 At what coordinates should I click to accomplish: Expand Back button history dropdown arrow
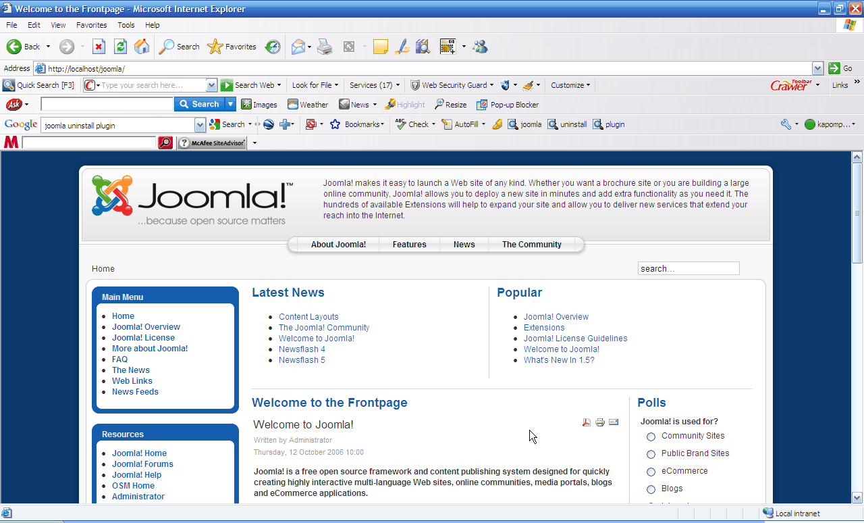pyautogui.click(x=48, y=47)
